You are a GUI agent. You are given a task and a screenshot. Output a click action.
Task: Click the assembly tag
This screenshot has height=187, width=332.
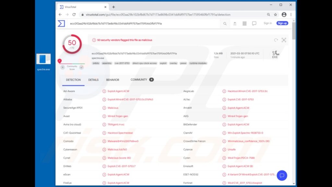tap(107, 63)
